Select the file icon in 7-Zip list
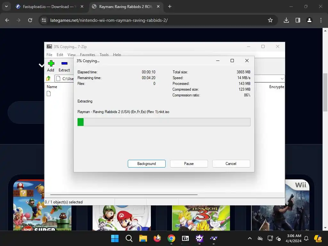The width and height of the screenshot is (328, 246). pyautogui.click(x=49, y=94)
